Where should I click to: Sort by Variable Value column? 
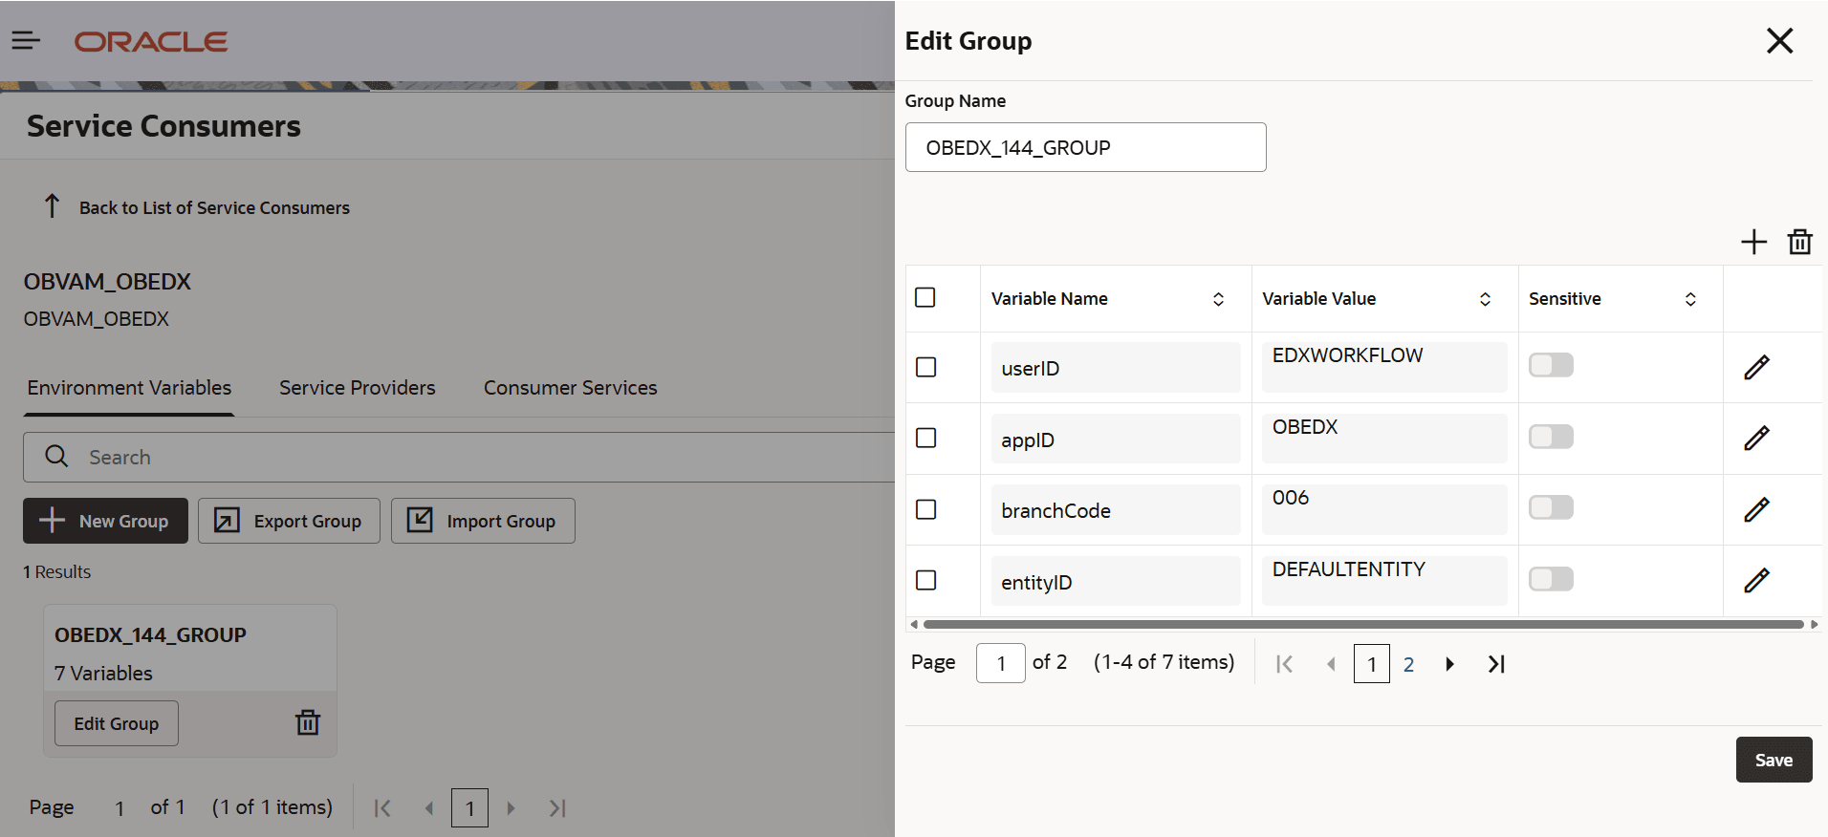pos(1485,299)
